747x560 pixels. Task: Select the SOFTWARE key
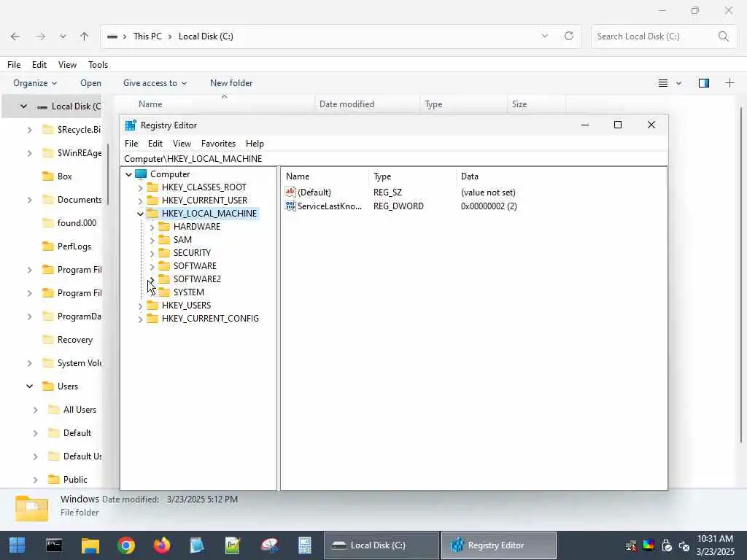pos(195,266)
